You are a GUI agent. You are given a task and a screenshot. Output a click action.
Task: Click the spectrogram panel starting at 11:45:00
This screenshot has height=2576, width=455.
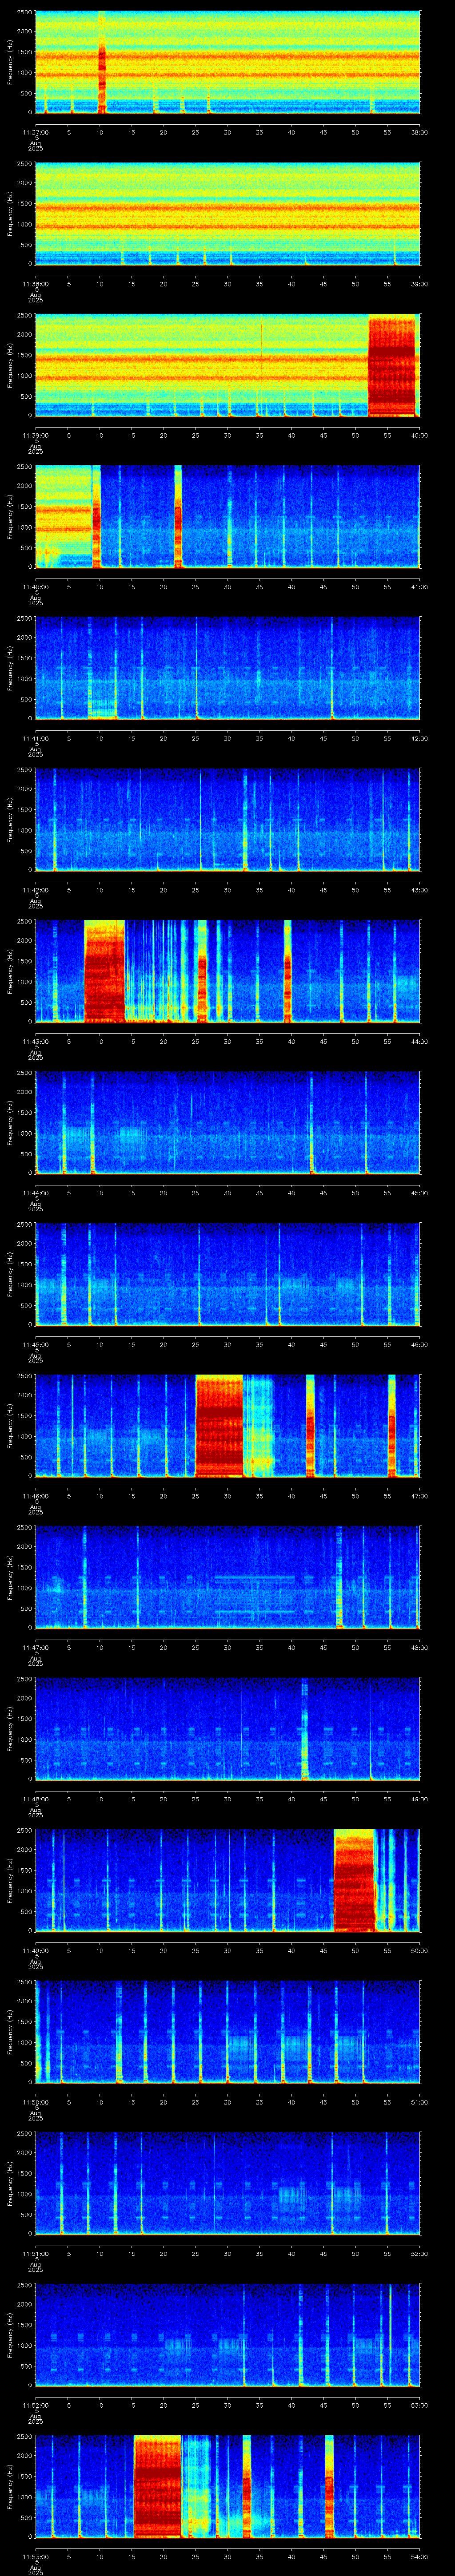[228, 1275]
